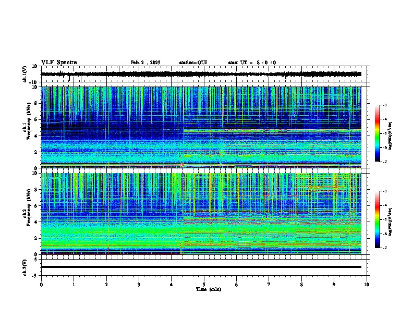
Task: Click the ch.1(V) waveform axis label
Action: pos(25,74)
